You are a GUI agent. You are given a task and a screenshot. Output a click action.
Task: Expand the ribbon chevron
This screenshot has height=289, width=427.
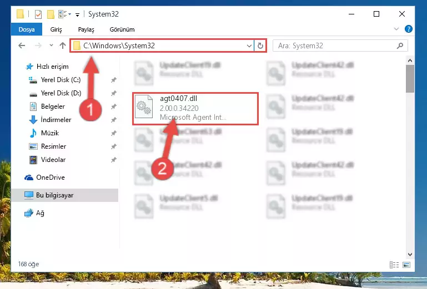[396, 29]
